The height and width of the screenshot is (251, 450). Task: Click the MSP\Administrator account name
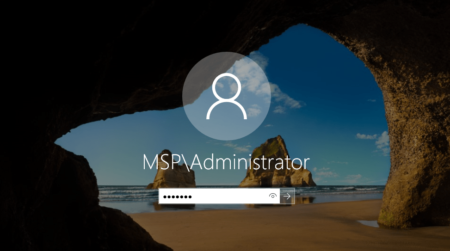(x=226, y=162)
